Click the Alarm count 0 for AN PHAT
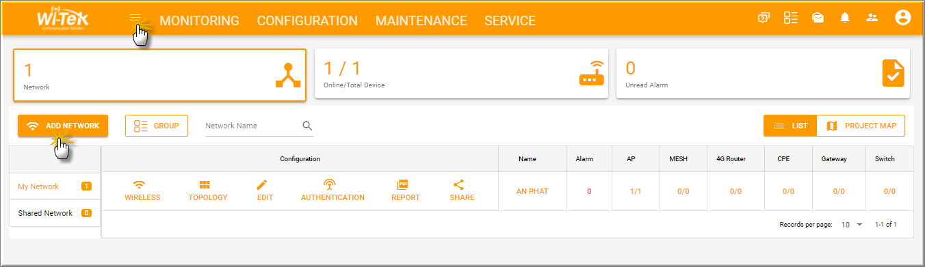Image resolution: width=925 pixels, height=267 pixels. click(589, 191)
